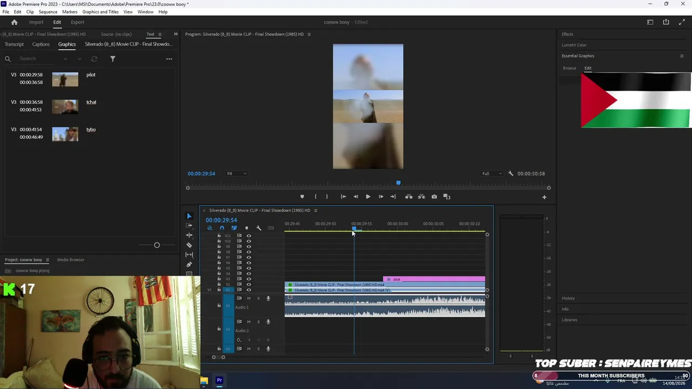Mark Out point in Program Monitor
This screenshot has width=692, height=389.
pos(327,197)
